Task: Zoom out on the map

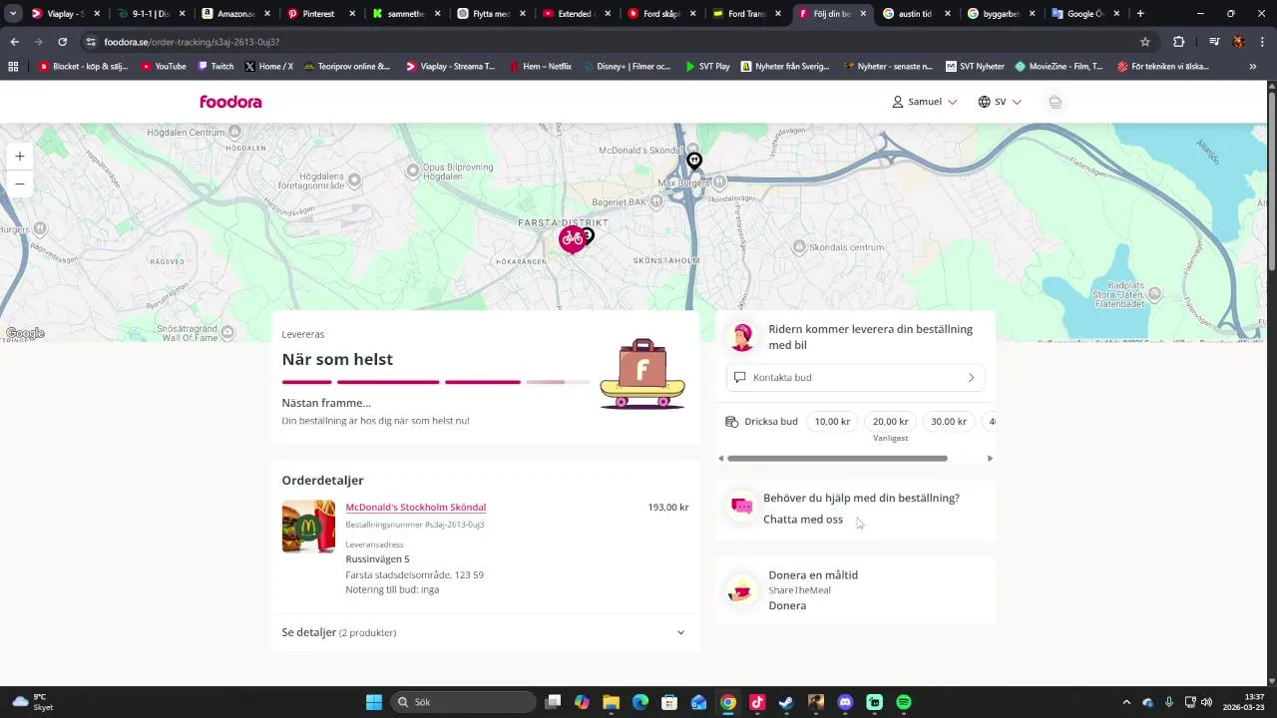Action: point(19,184)
